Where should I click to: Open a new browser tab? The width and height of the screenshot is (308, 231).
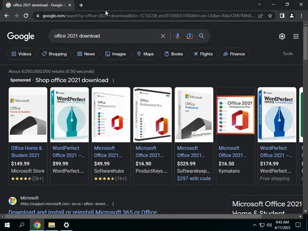pos(81,5)
